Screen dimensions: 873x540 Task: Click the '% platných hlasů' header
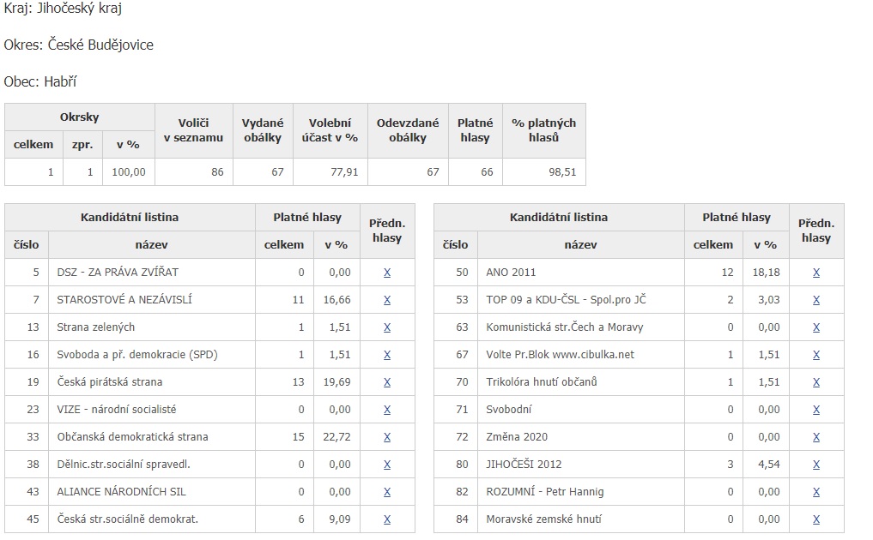tap(544, 130)
